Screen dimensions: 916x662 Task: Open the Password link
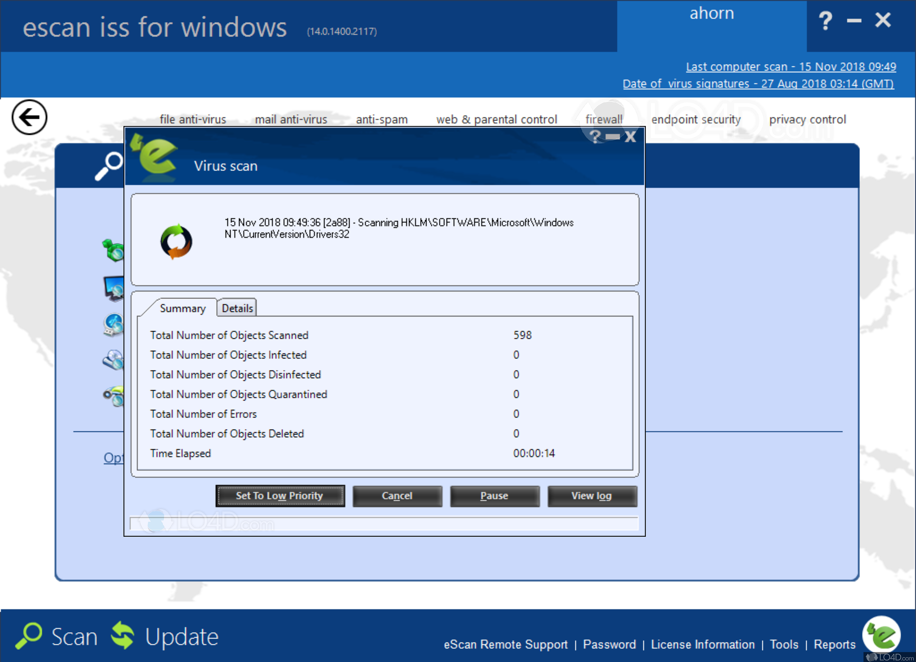point(609,644)
